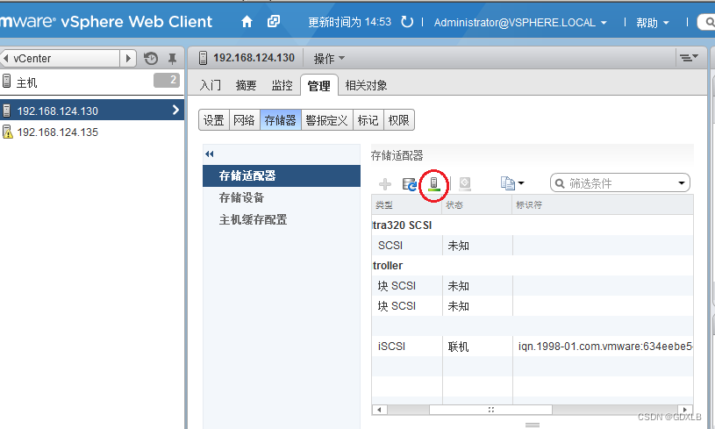The height and width of the screenshot is (429, 715).
Task: Select 存储适配器 in the side menu
Action: click(x=282, y=175)
